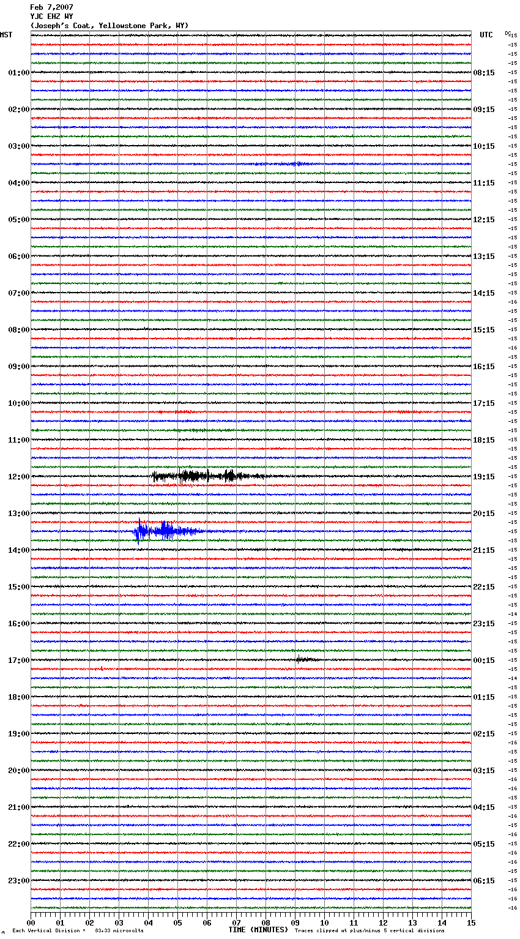Click the MST time label '04:00'
Viewport: 520px width, 939px height.
(19, 183)
